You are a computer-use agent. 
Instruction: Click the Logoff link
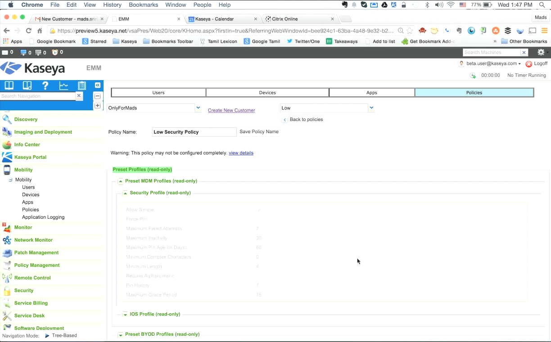[x=541, y=64]
